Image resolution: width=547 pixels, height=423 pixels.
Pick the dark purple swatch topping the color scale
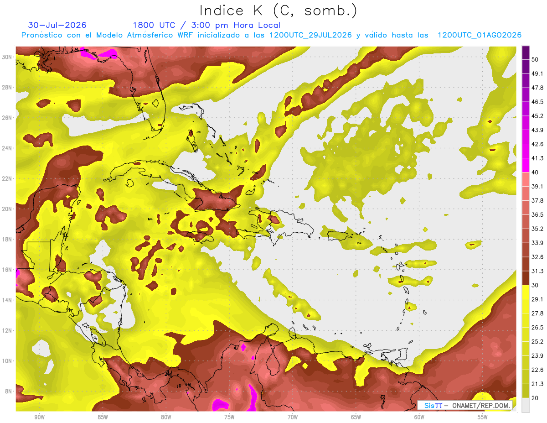526,52
